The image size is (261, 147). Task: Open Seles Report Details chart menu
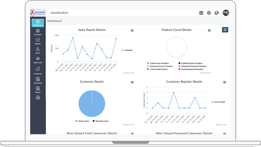(132, 31)
